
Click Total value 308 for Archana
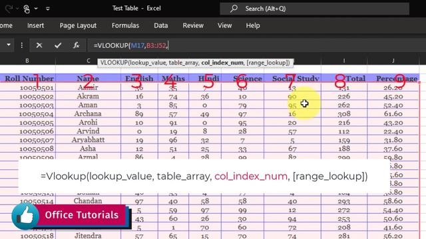(x=344, y=114)
